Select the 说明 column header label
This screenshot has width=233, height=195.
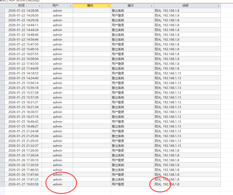pos(185,6)
